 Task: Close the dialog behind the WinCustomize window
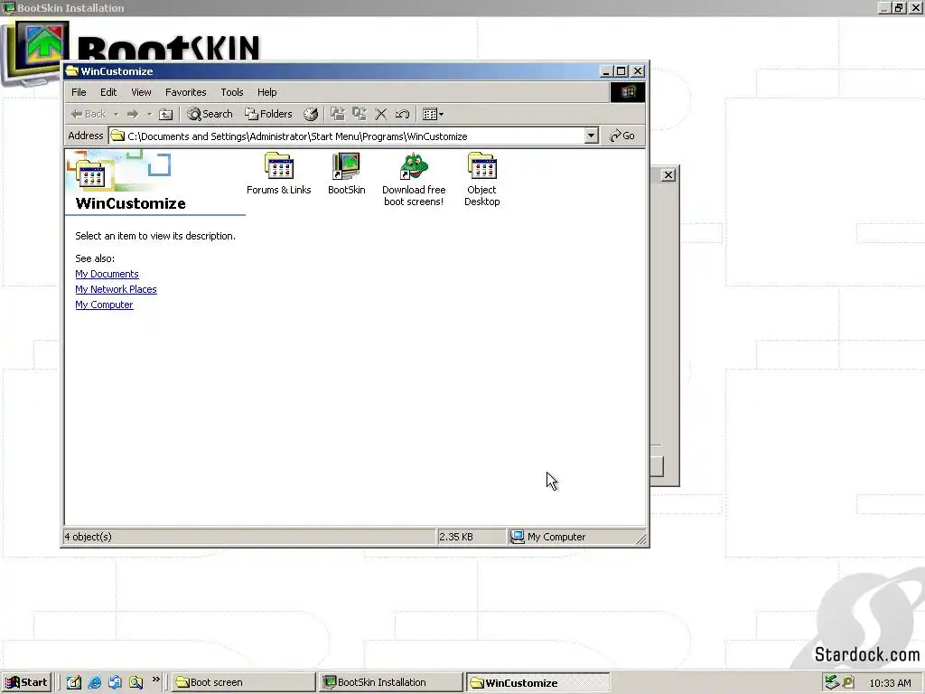pos(668,174)
